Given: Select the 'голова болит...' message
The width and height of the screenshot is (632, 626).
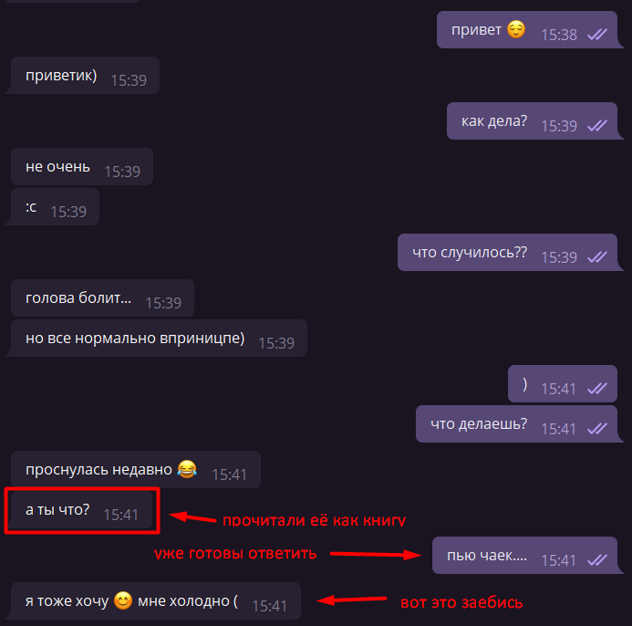Looking at the screenshot, I should coord(102,298).
